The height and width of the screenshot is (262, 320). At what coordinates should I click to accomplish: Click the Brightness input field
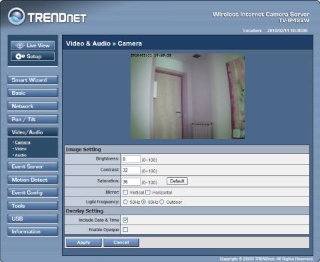click(x=131, y=159)
